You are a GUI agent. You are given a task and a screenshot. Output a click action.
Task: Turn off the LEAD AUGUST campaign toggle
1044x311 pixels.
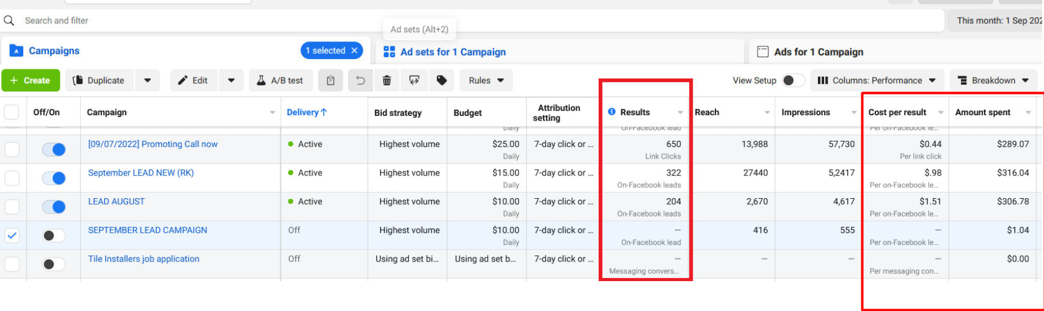pos(54,207)
